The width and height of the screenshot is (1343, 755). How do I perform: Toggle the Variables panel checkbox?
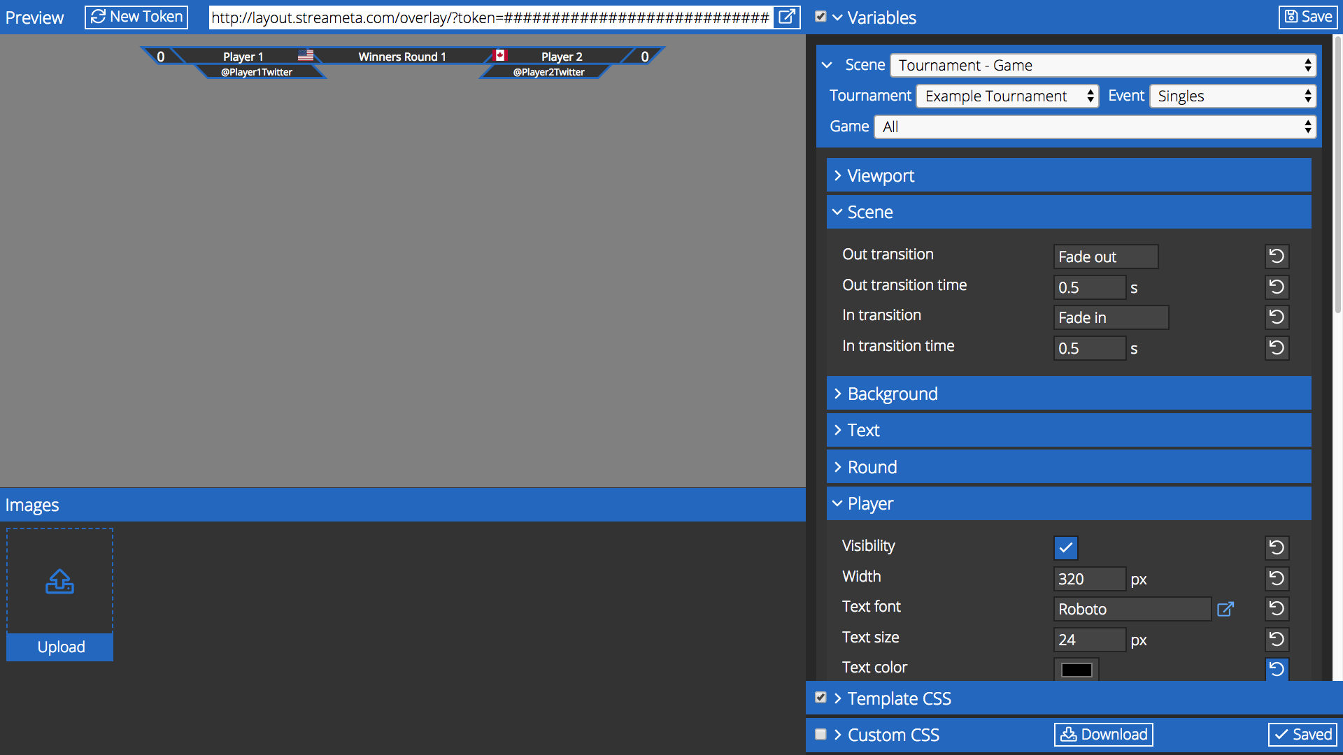[820, 17]
